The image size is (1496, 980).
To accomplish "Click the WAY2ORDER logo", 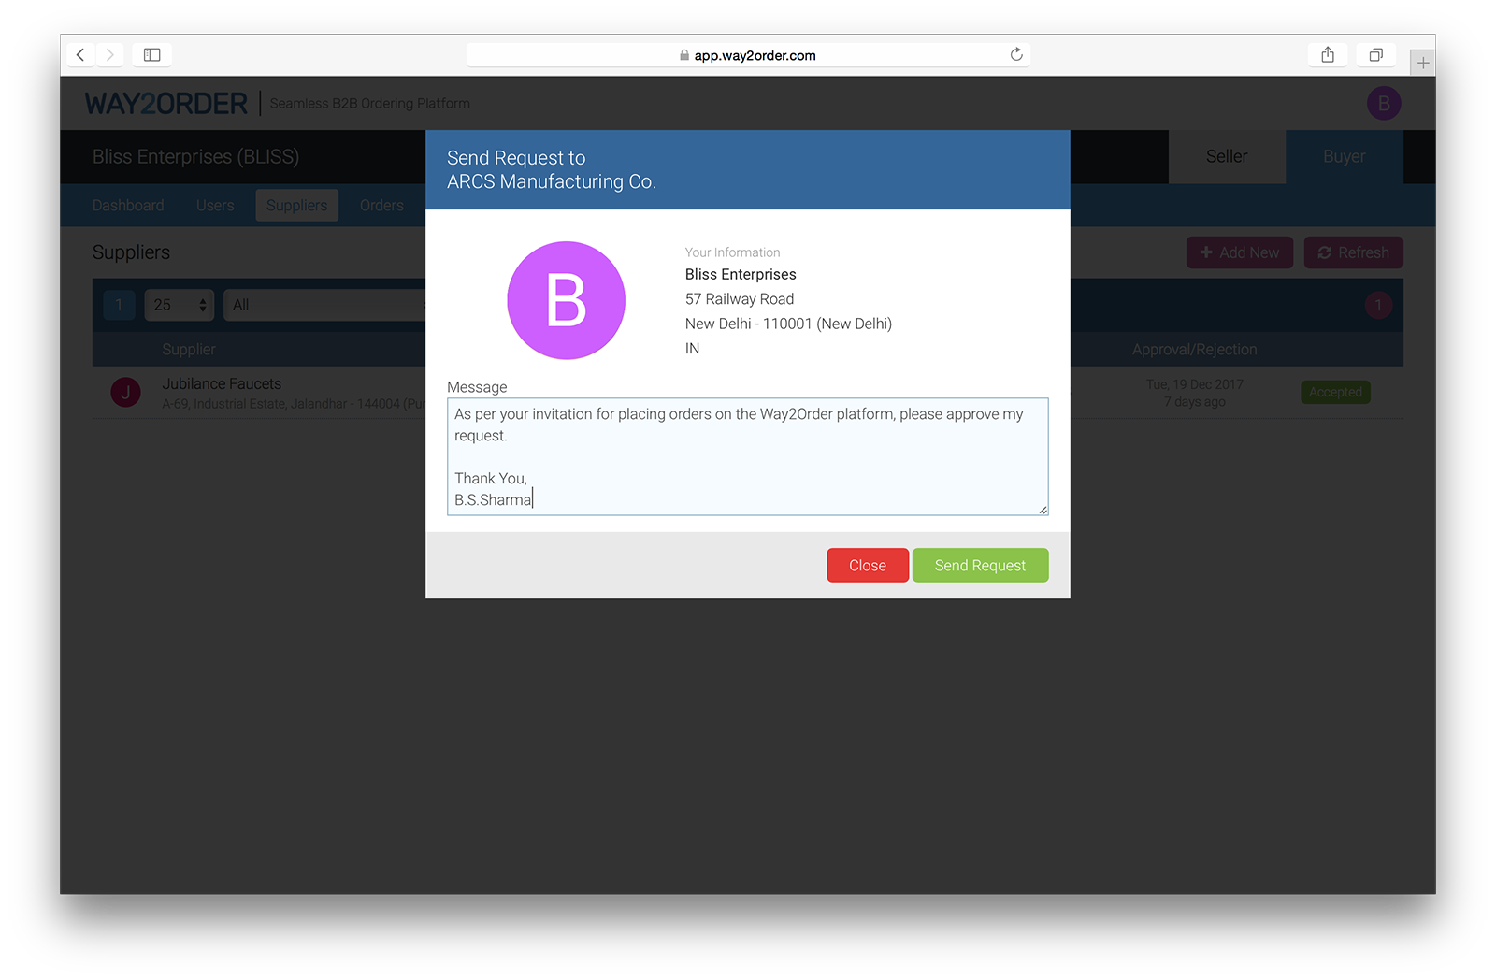I will (x=166, y=103).
